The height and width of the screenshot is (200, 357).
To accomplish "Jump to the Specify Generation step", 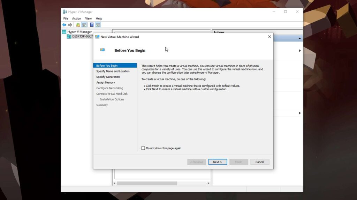I will pos(108,77).
